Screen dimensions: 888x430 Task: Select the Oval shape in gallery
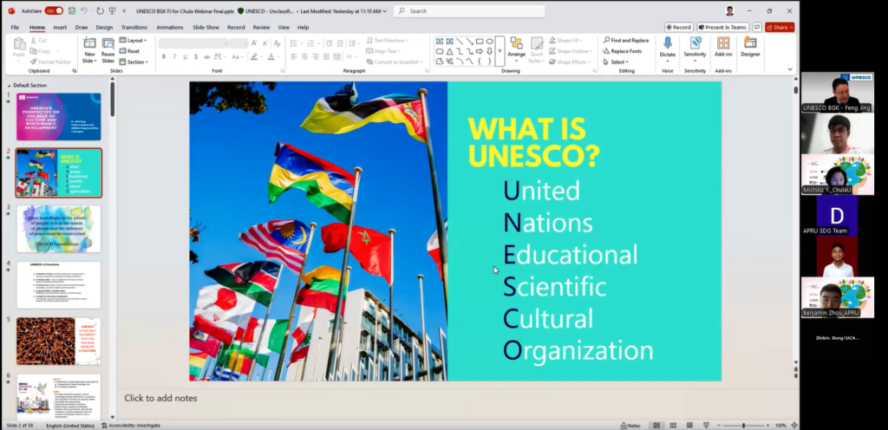(x=489, y=42)
